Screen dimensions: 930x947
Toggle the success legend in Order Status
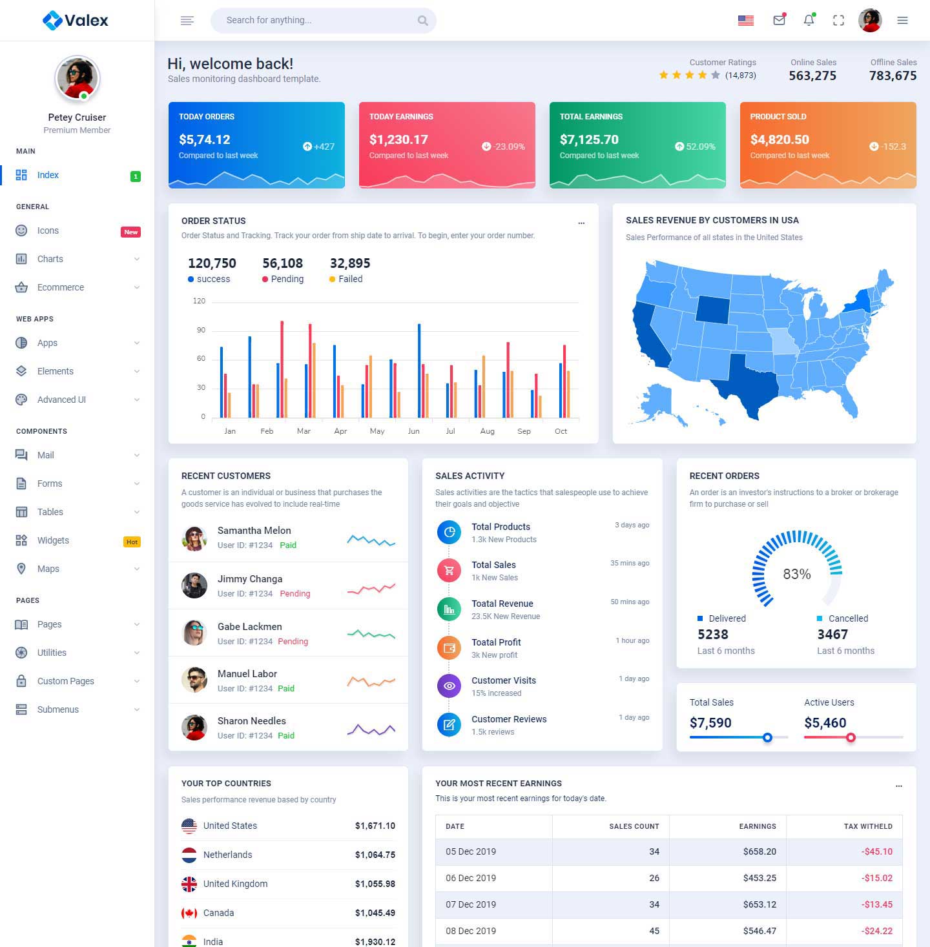pos(209,279)
